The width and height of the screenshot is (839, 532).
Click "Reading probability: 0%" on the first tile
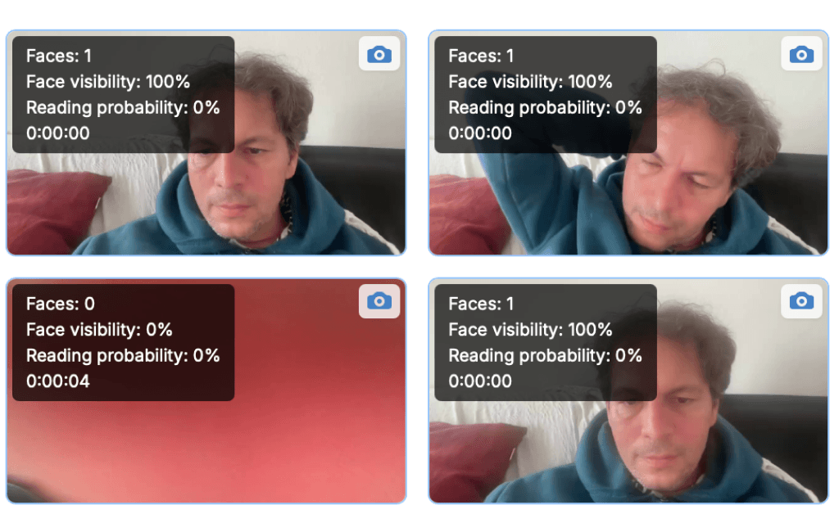[x=123, y=107]
